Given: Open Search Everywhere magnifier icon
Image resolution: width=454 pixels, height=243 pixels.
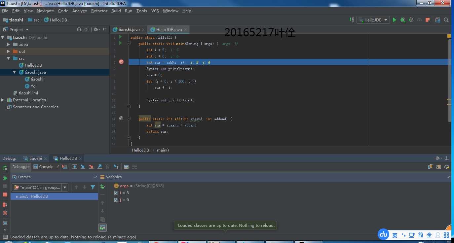Looking at the screenshot, I should (x=446, y=20).
